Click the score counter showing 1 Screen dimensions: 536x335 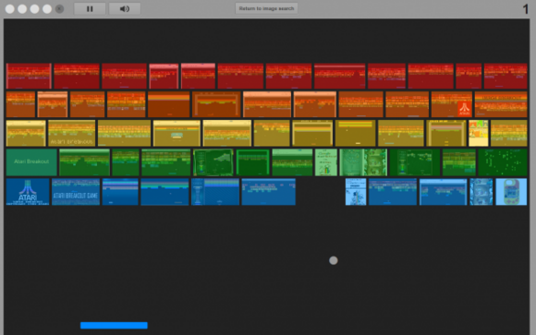coord(526,9)
